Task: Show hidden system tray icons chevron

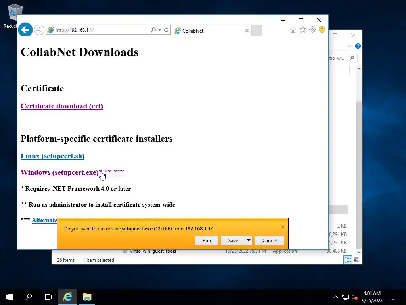Action: (x=335, y=297)
